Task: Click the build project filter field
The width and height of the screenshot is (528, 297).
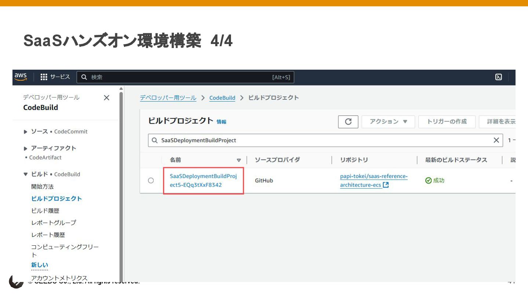Action: click(x=325, y=140)
